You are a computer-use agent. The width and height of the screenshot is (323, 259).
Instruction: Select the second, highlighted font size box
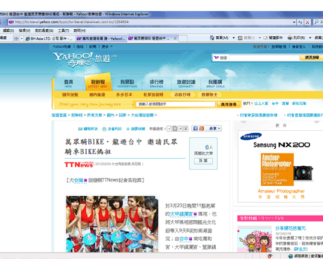[x=175, y=129]
